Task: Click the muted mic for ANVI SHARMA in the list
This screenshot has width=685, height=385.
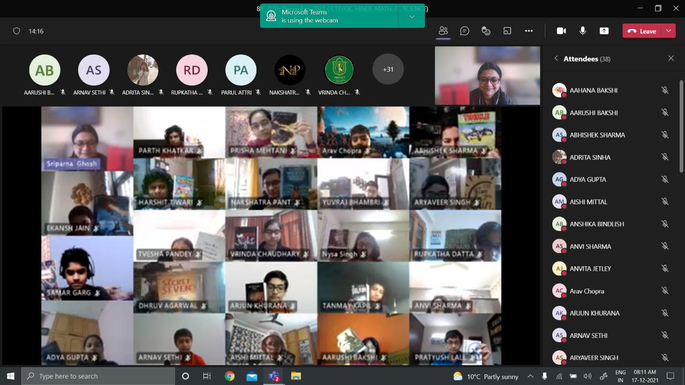Action: pos(665,247)
